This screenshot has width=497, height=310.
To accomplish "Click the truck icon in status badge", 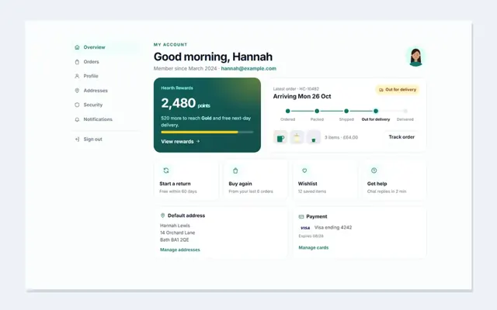I will coord(381,90).
